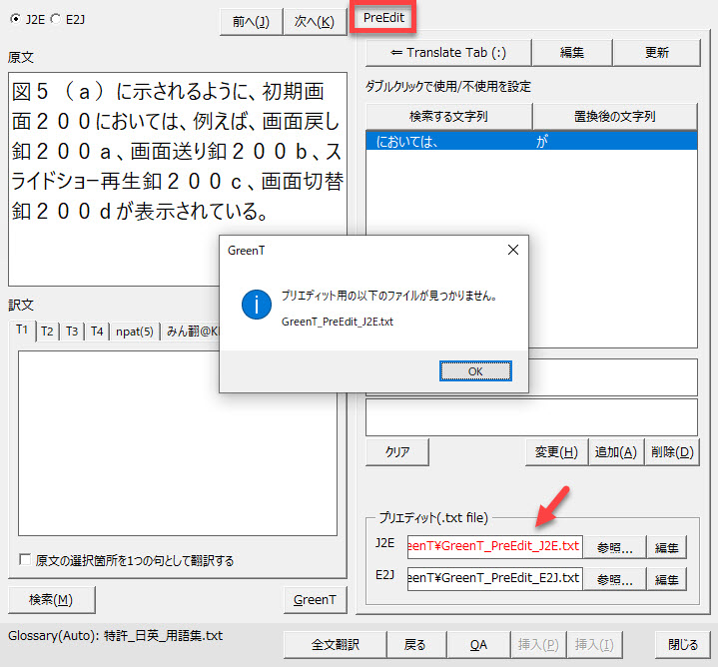This screenshot has width=718, height=667.
Task: Switch to the PreEdit tab
Action: tap(383, 18)
